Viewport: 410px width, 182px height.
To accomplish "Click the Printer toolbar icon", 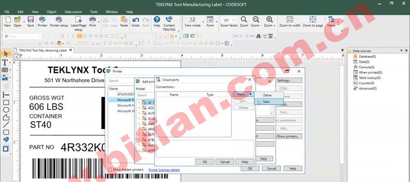I will click(x=42, y=20).
